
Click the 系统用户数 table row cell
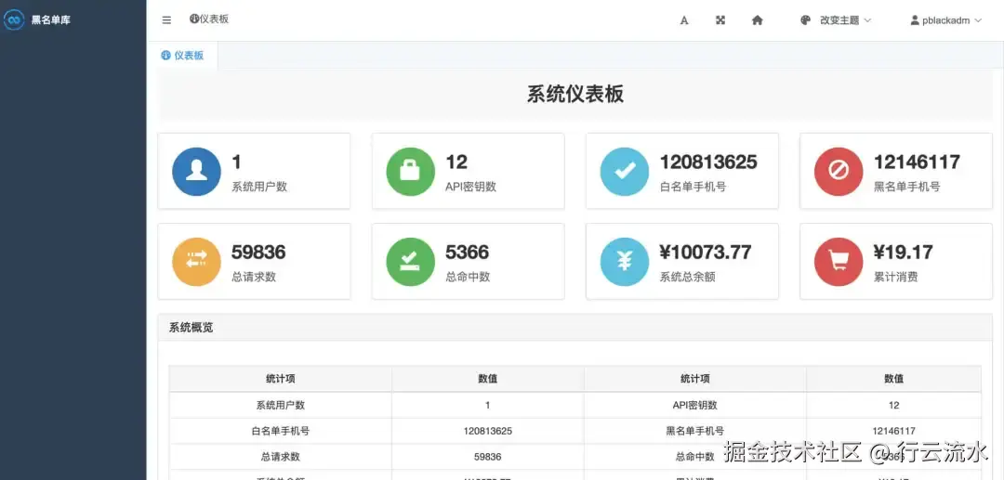click(281, 405)
